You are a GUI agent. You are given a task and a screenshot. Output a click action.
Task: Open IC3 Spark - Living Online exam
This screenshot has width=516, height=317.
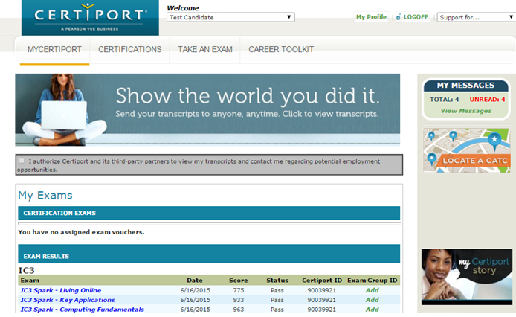coord(61,290)
